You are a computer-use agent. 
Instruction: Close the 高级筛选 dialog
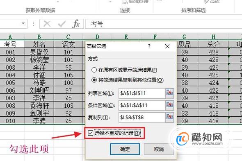point(167,46)
